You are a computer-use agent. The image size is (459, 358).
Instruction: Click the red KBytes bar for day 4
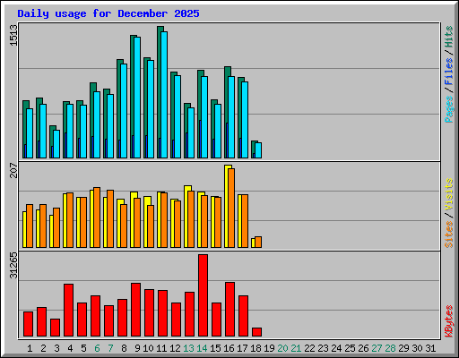coord(68,311)
